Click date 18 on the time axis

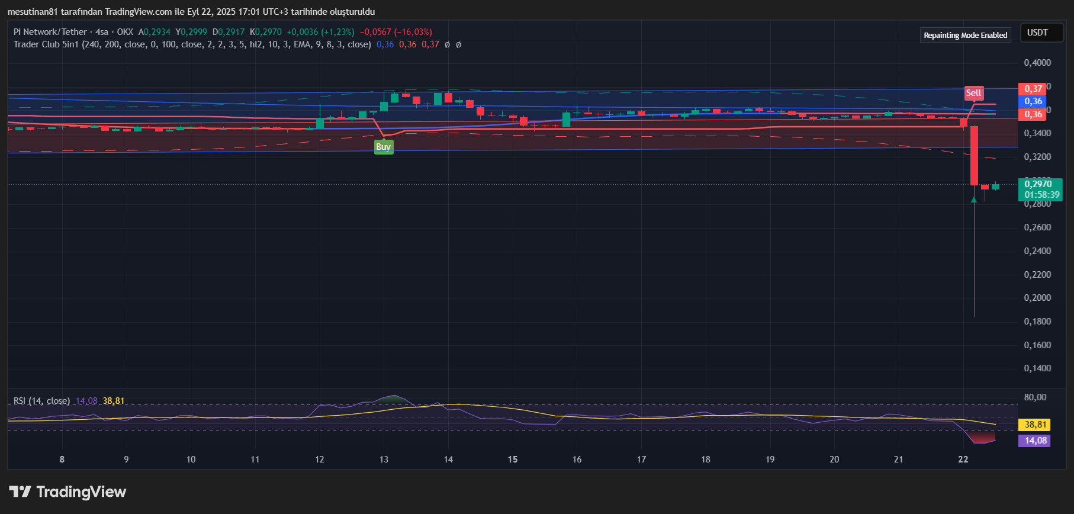[x=706, y=460]
